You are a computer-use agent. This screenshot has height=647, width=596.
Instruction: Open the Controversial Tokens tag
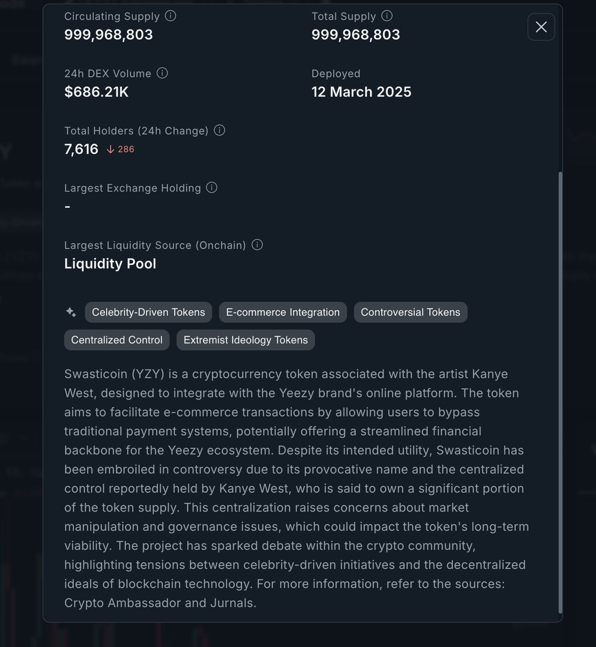(x=410, y=312)
